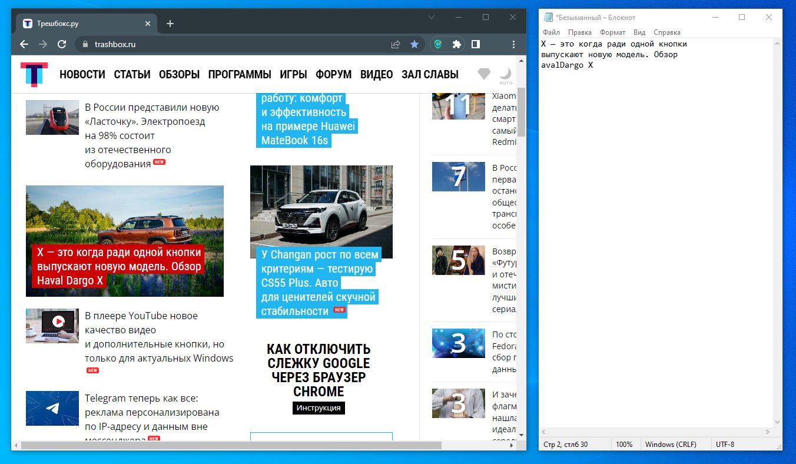
Task: Open the Формат menu in Notepad
Action: pos(613,32)
